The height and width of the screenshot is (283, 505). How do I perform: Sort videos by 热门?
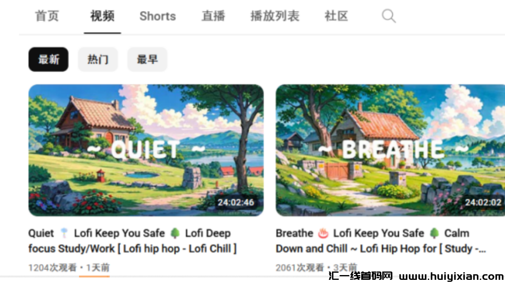coord(98,59)
